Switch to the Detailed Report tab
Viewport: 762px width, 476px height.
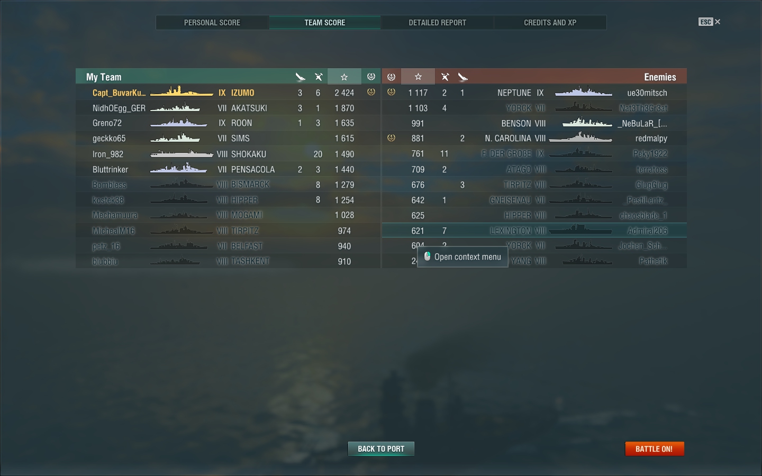(x=438, y=22)
